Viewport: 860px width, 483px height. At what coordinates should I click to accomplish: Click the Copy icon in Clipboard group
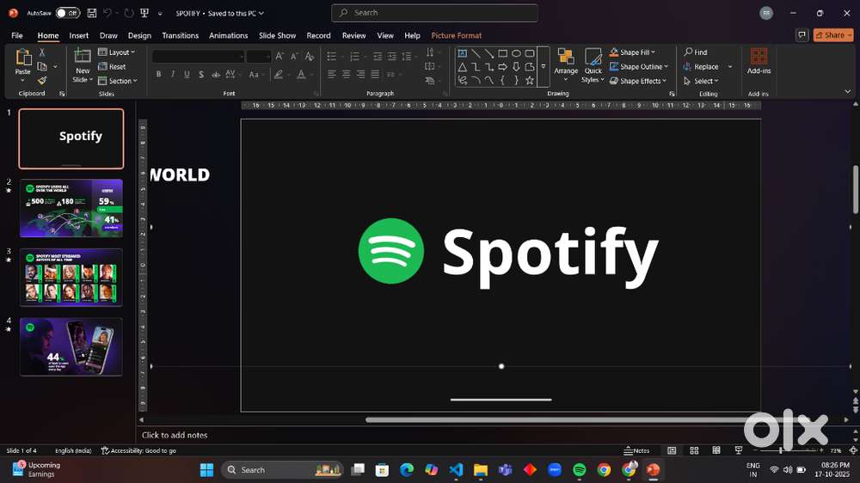pos(41,66)
